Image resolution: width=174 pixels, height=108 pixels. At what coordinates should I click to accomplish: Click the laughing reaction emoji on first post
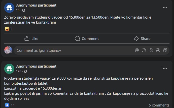7,29
